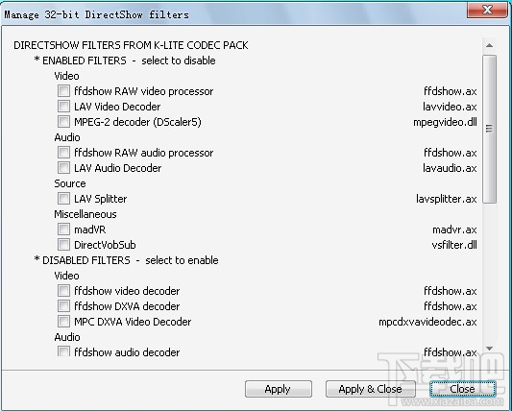The height and width of the screenshot is (411, 512).
Task: Click empty scrollbar track below the thumb
Action: pos(489,272)
